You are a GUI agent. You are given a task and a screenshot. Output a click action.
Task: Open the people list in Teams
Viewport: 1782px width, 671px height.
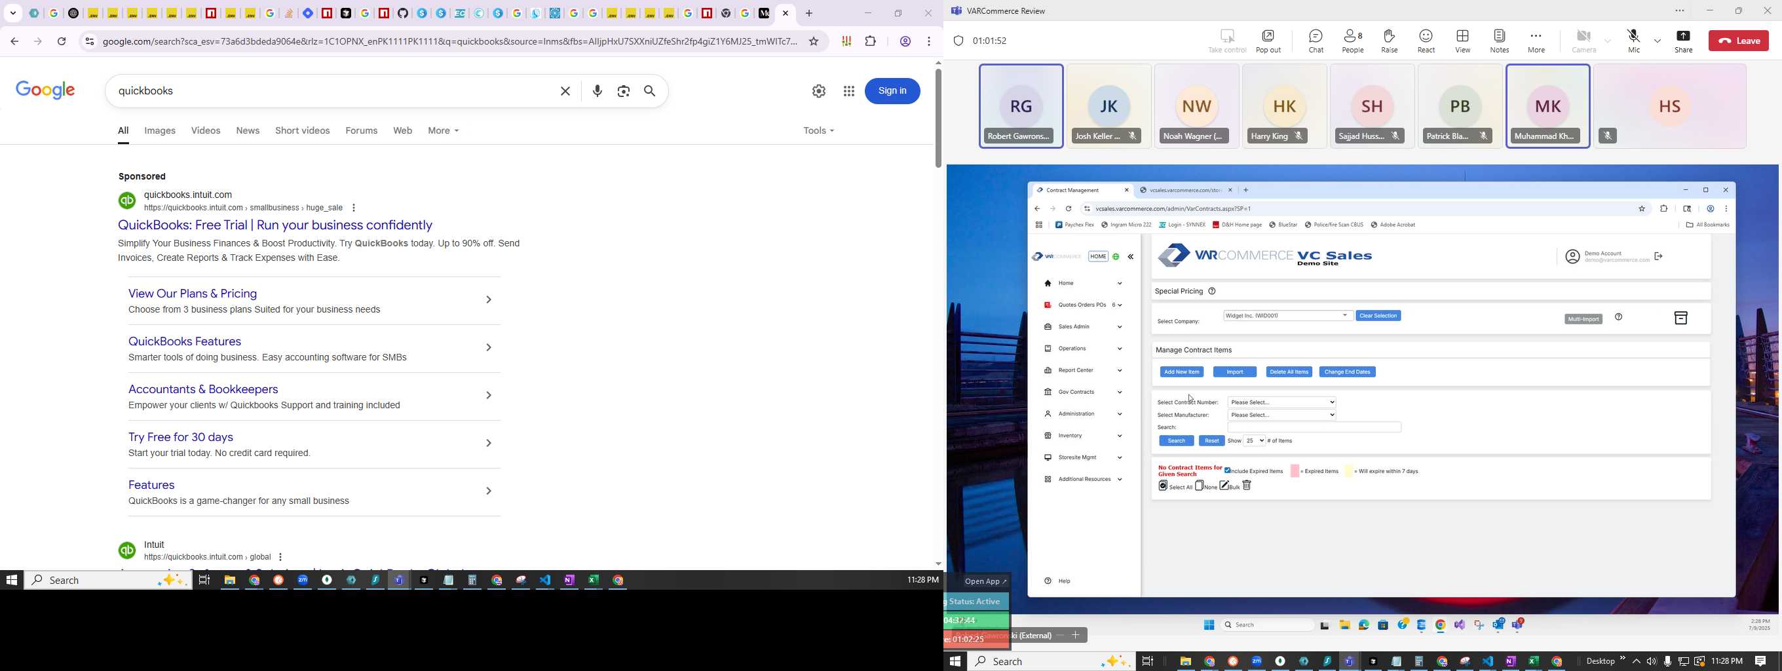(1353, 41)
